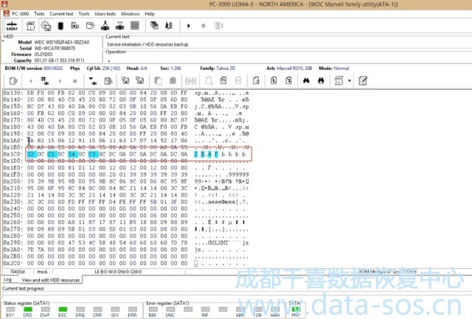Screen dimensions: 472x319
Task: Go to next with the right arrow
Action: tap(60, 81)
